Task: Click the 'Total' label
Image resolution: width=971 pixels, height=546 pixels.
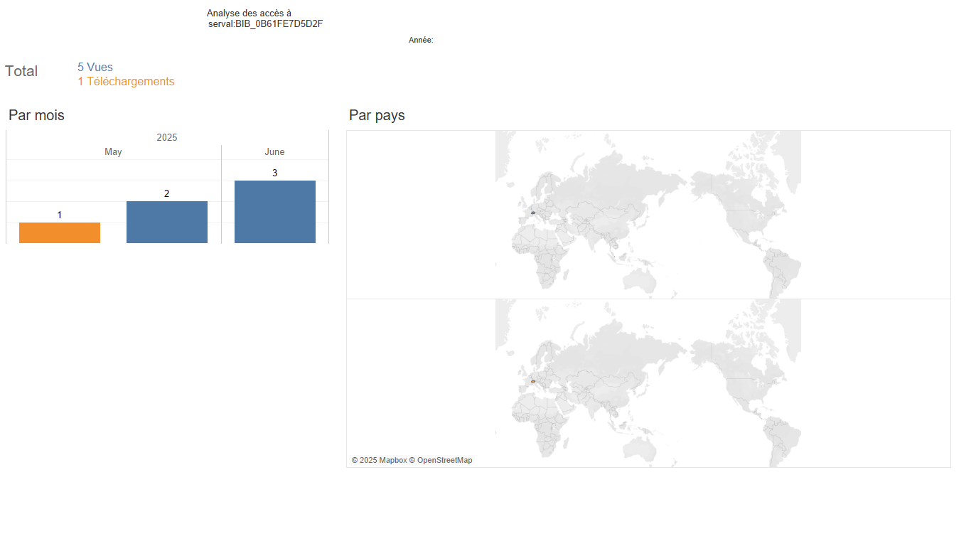Action: (21, 71)
